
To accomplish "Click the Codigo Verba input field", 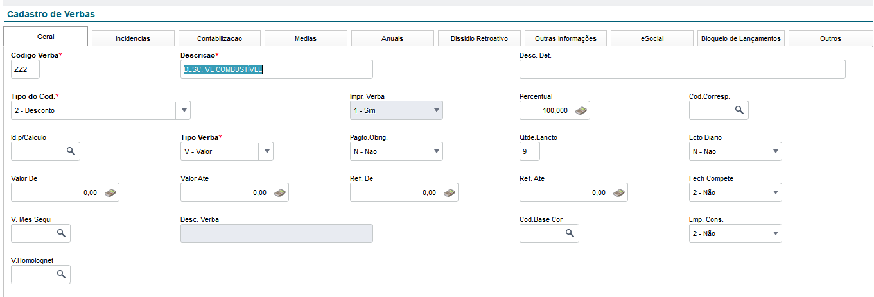I will coord(26,69).
